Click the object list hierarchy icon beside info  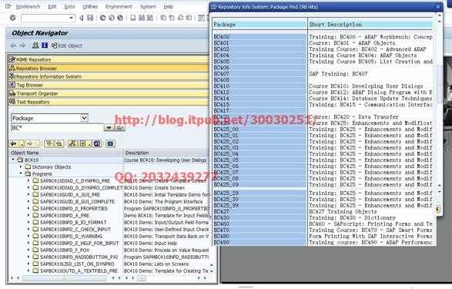click(35, 45)
